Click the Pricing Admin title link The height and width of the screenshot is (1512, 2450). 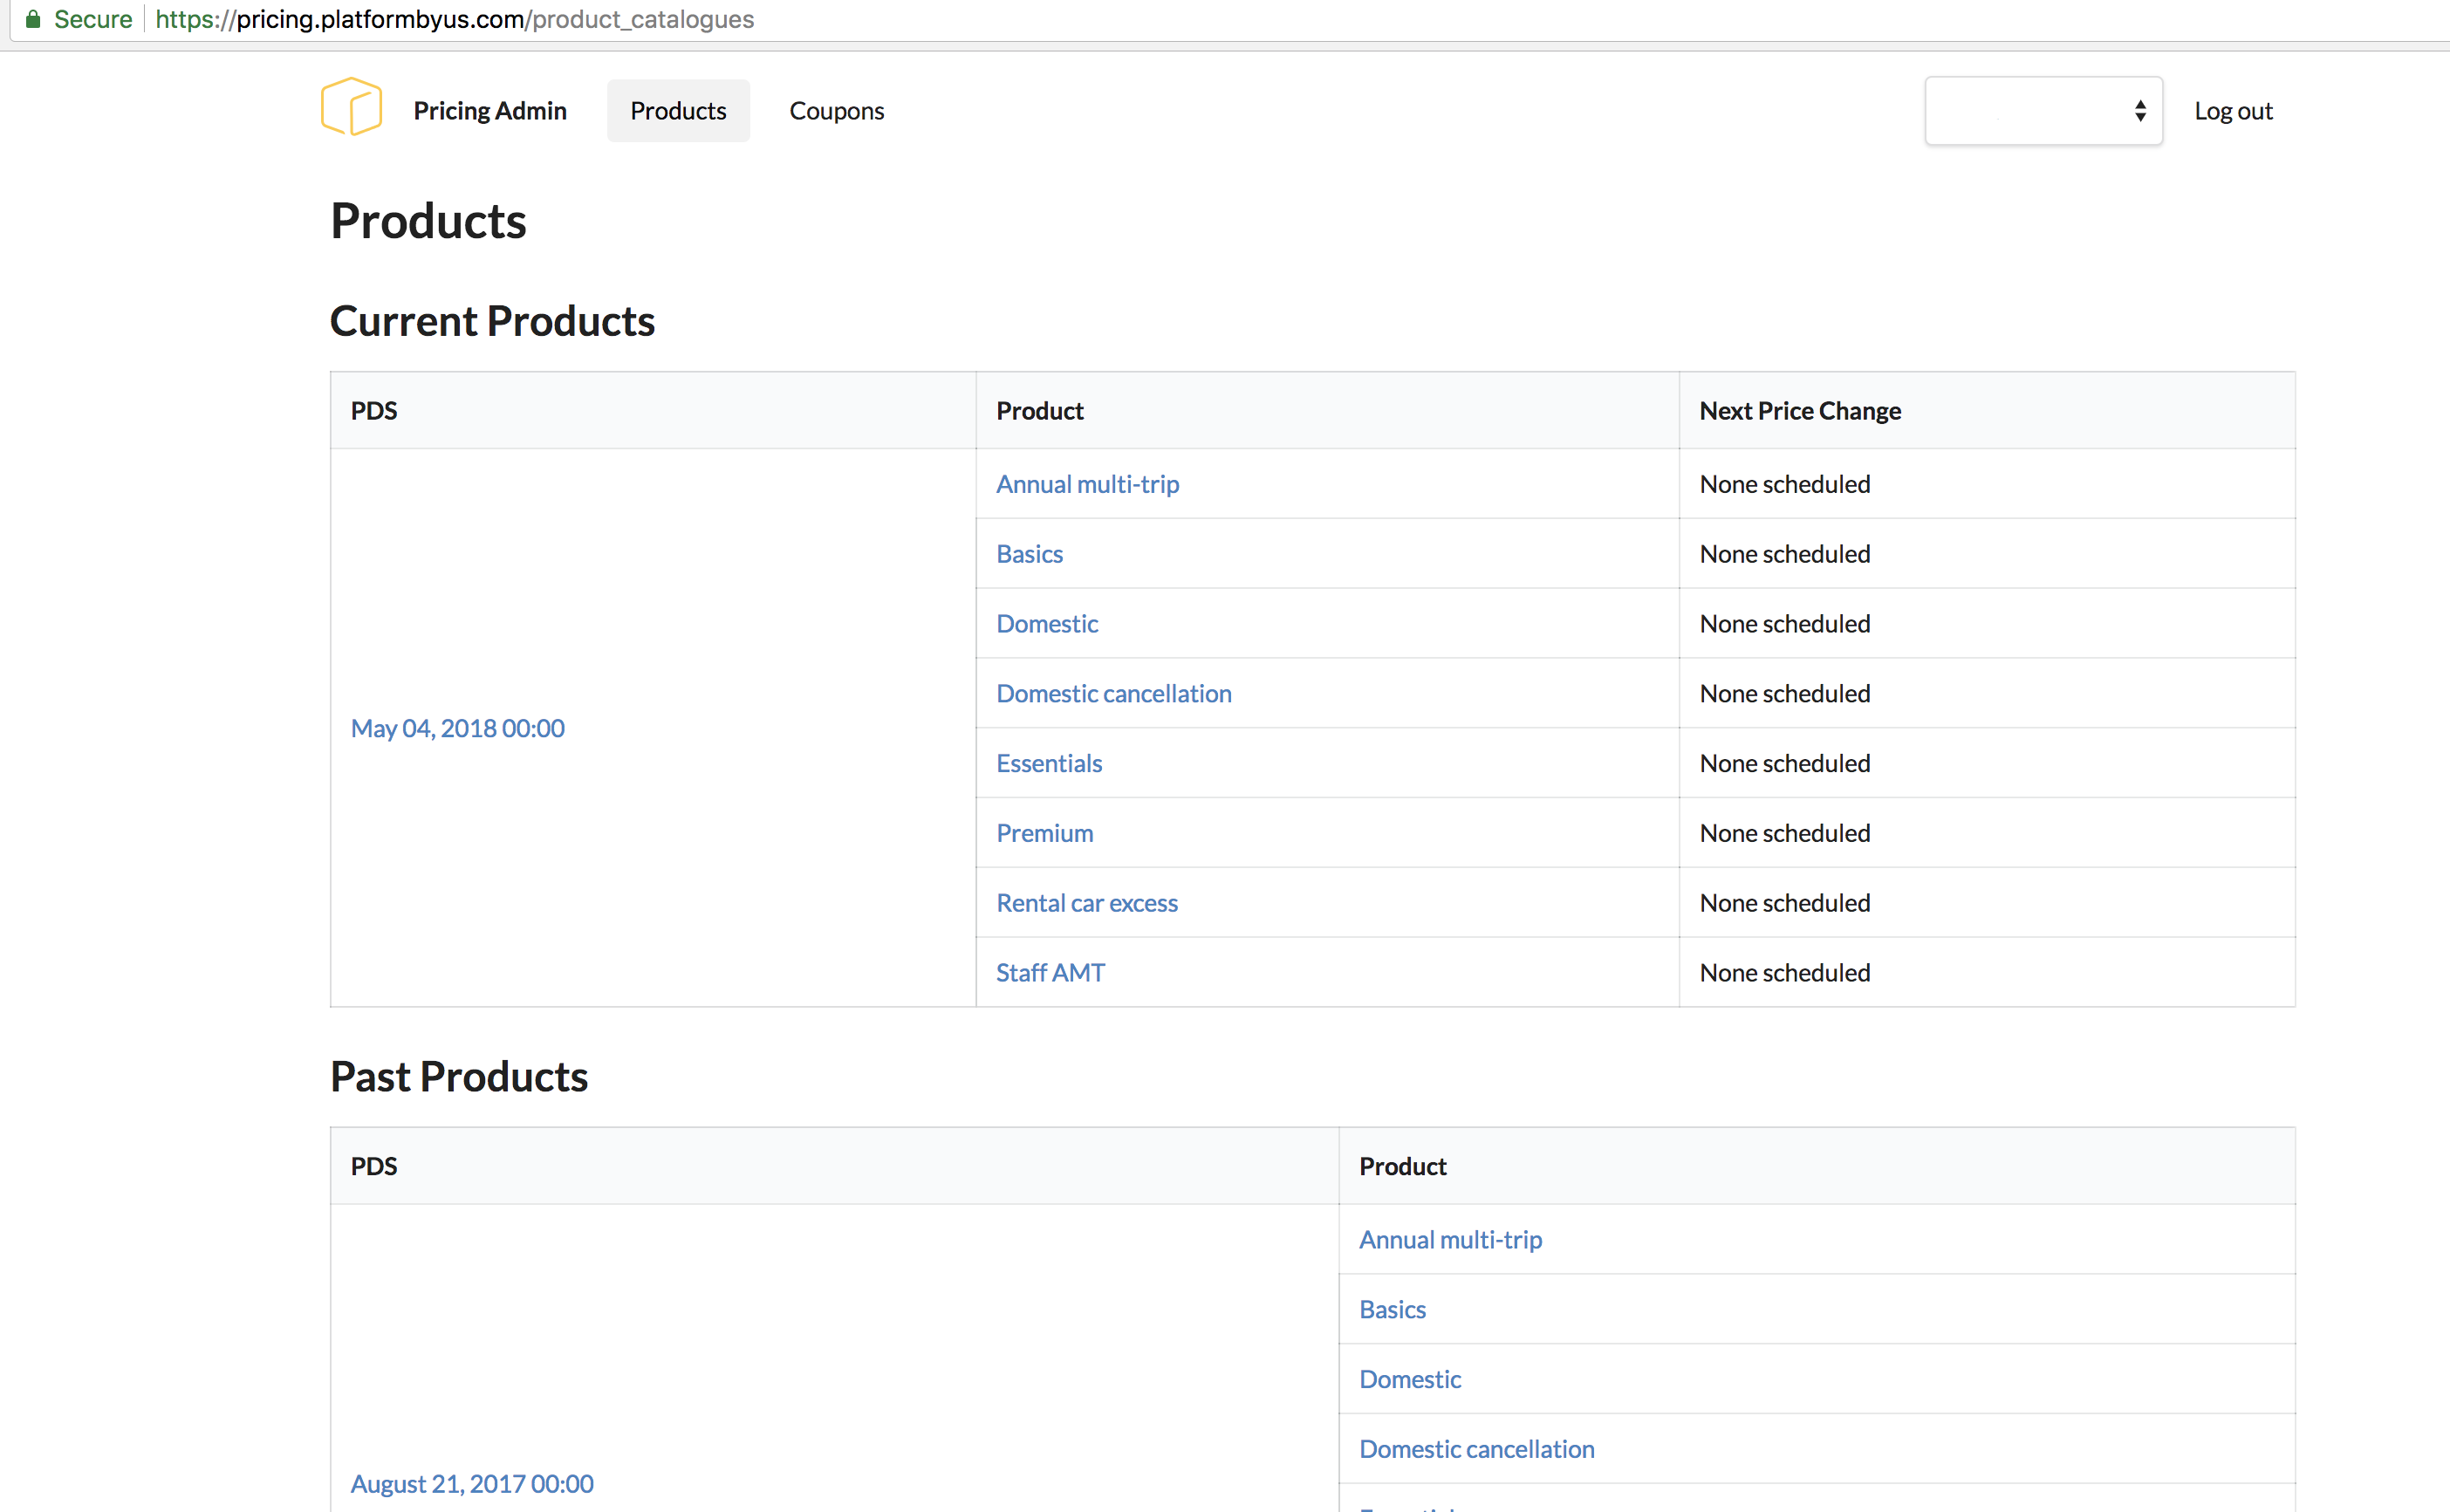tap(489, 111)
